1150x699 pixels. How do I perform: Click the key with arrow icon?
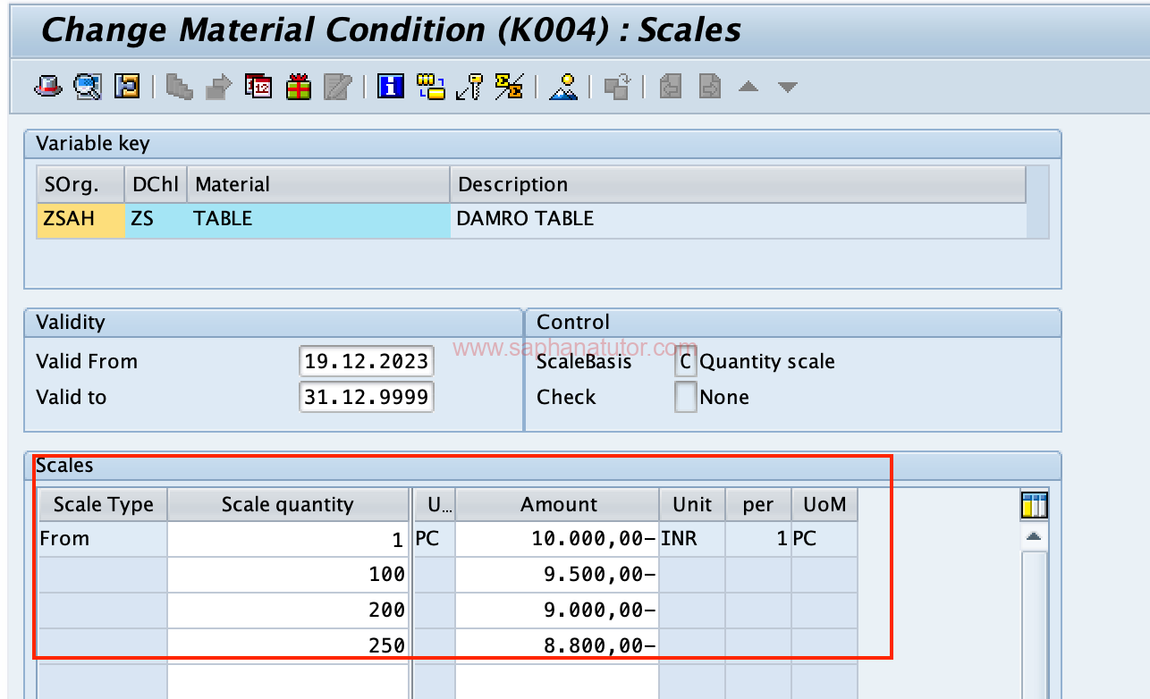click(x=469, y=87)
